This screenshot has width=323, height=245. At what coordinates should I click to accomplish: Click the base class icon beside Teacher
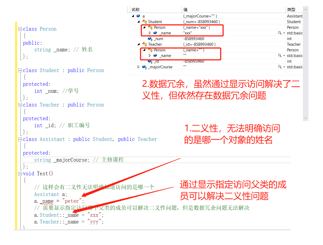(144, 44)
